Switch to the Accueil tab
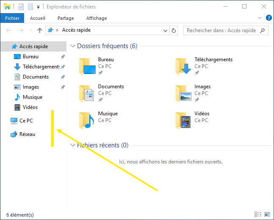 38,18
